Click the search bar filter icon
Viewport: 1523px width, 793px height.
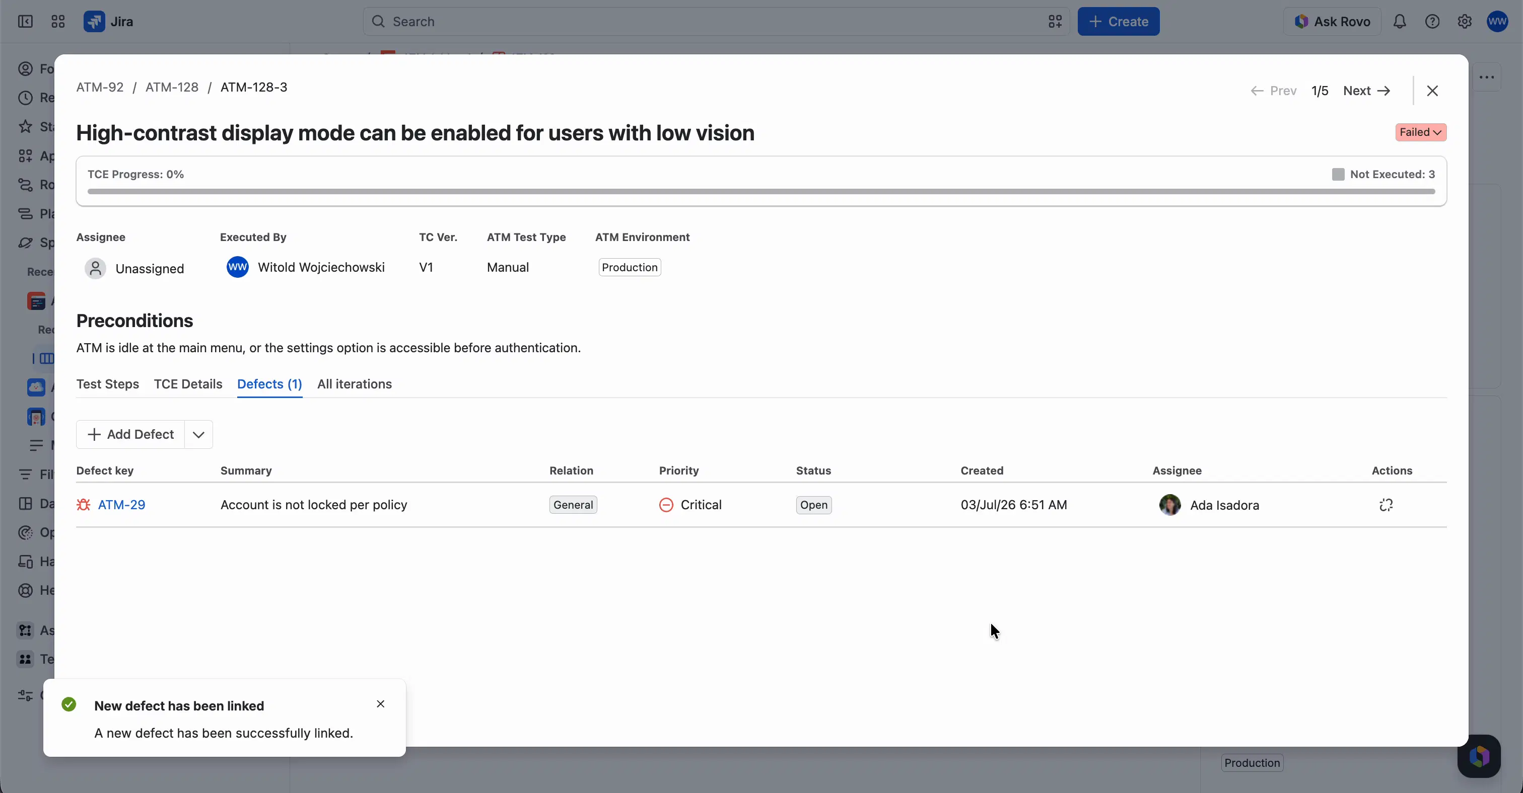(1055, 22)
